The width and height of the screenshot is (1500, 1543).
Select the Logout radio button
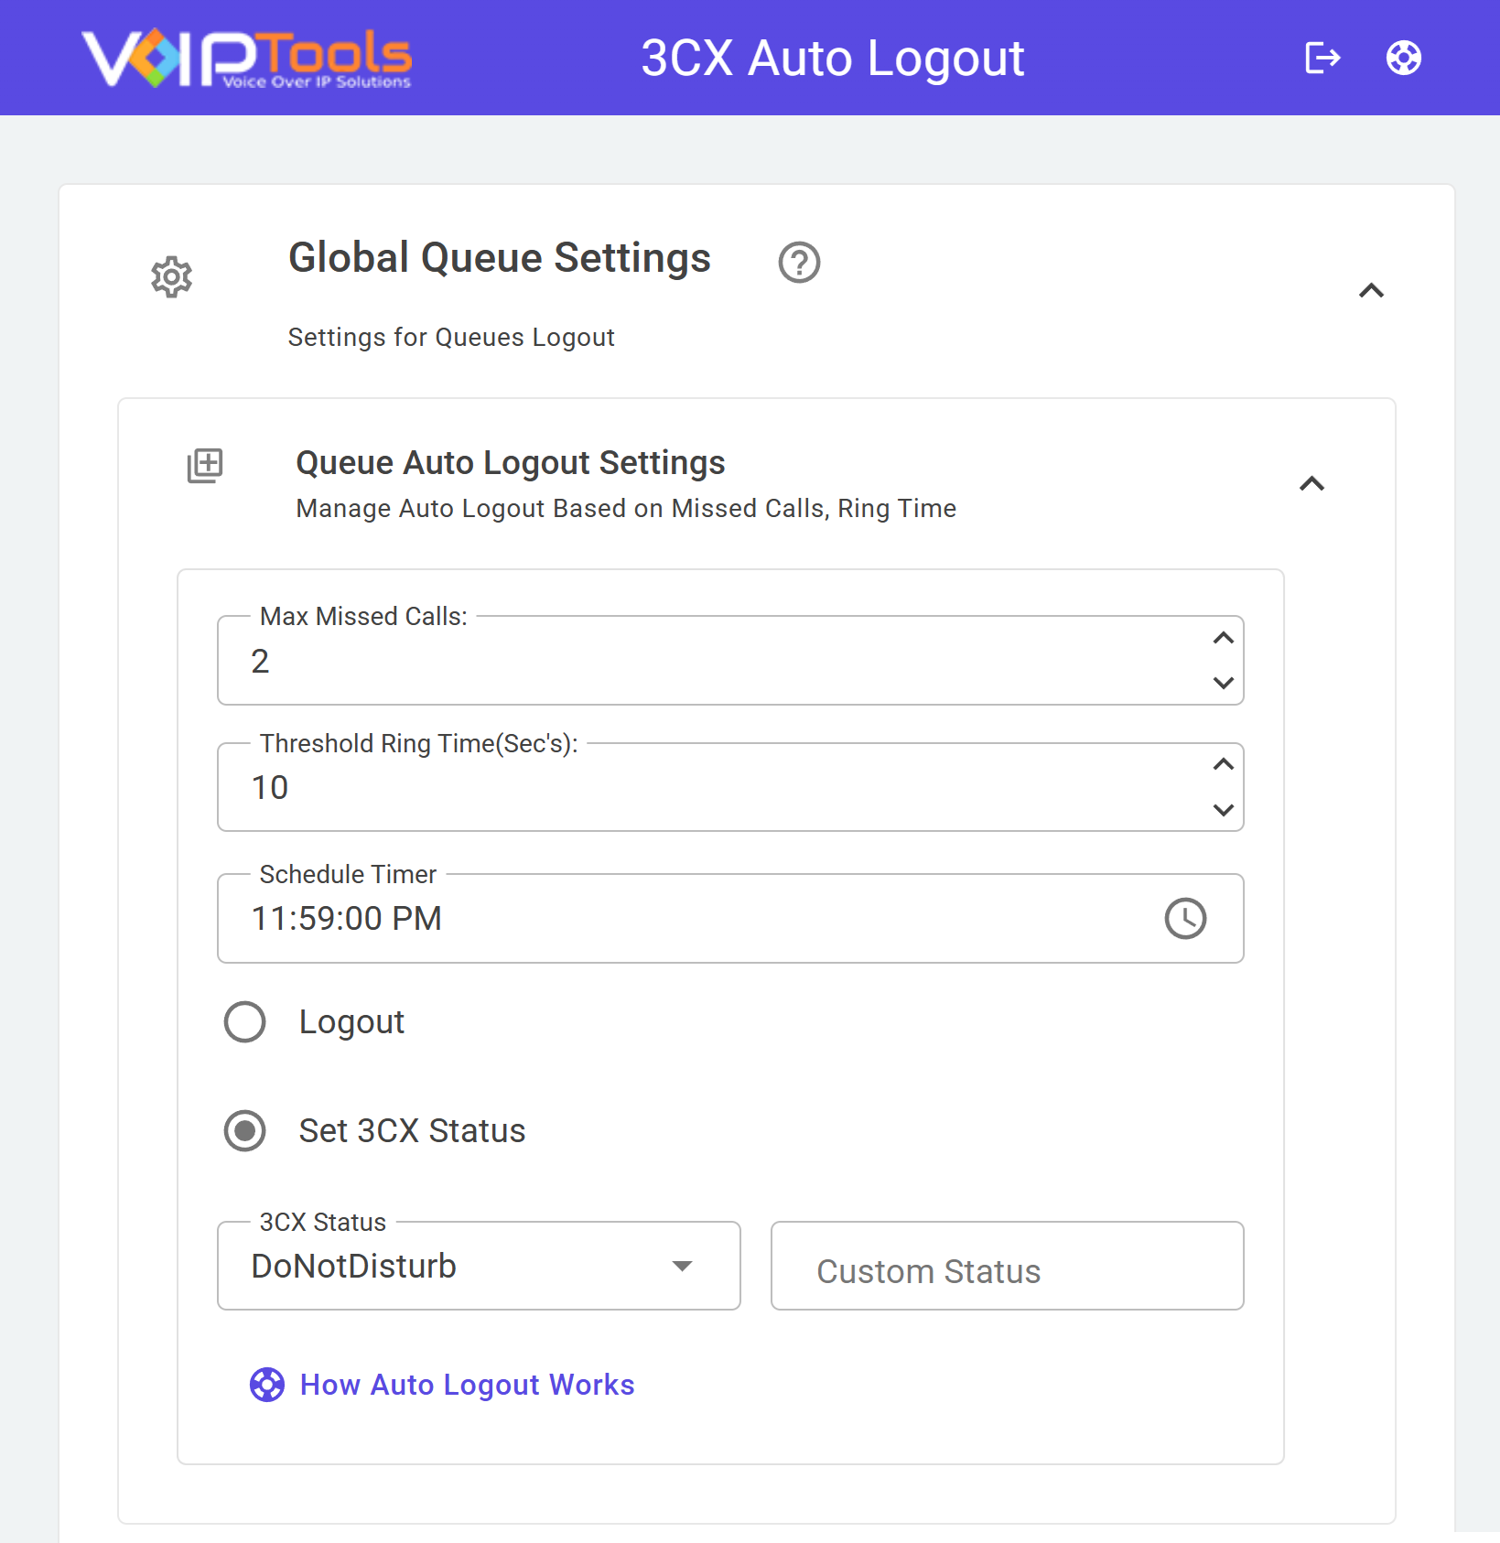coord(245,1022)
